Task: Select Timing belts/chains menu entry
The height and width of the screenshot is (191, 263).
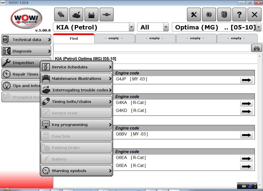Action: [77, 102]
